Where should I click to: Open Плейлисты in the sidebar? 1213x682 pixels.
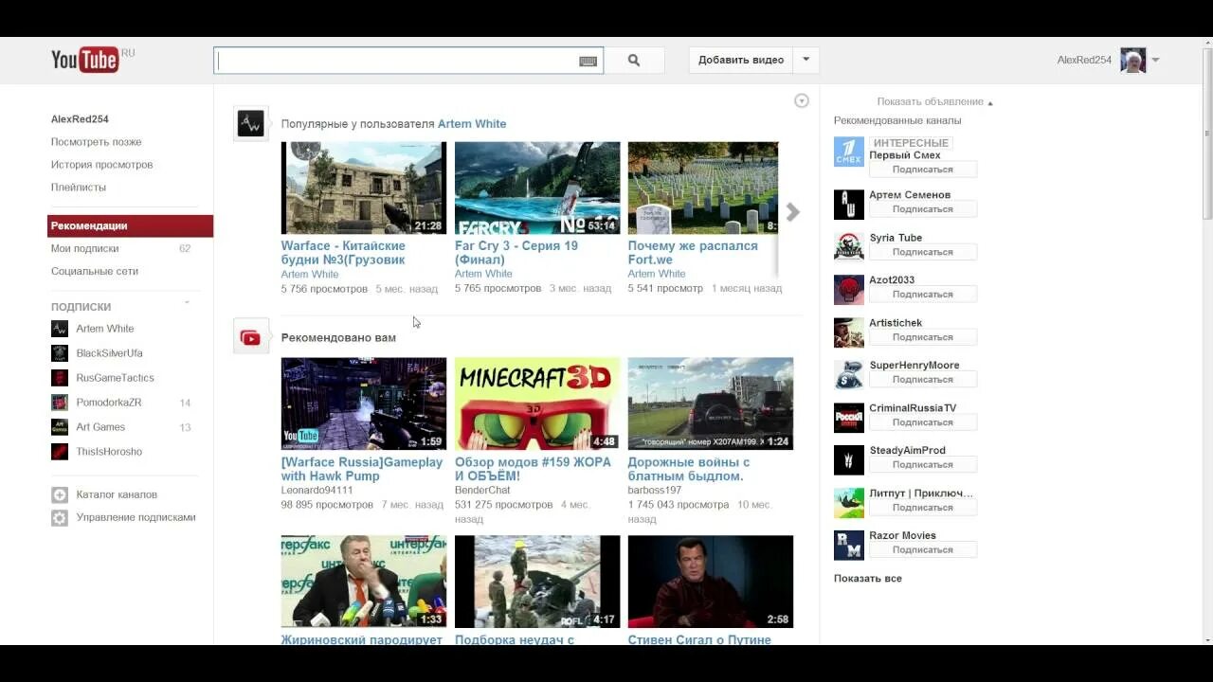[x=79, y=188]
